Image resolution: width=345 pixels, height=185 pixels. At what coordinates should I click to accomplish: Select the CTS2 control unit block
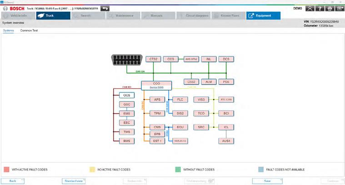(x=153, y=59)
